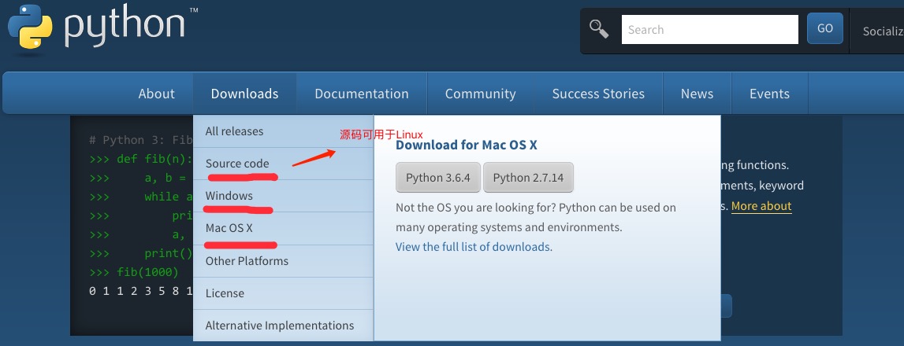Download Python 2.7.14 button
Viewport: 904px width, 346px height.
pyautogui.click(x=528, y=177)
